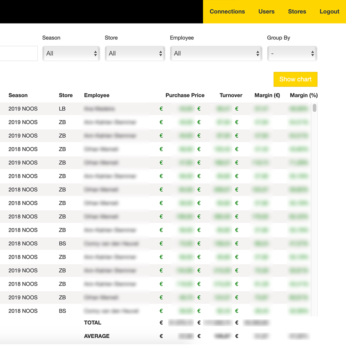Select the first row with store LB
346x346 pixels.
click(62, 109)
